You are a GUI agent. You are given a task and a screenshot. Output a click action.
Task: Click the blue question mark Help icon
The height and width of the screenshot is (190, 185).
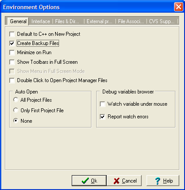coord(157,181)
